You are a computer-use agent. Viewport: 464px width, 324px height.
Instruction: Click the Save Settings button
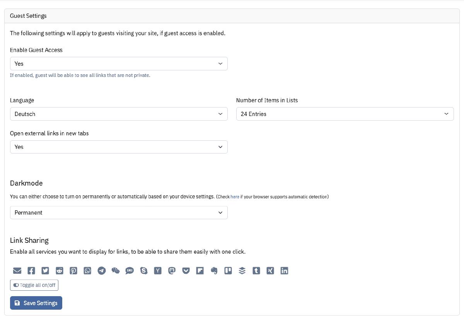click(36, 303)
